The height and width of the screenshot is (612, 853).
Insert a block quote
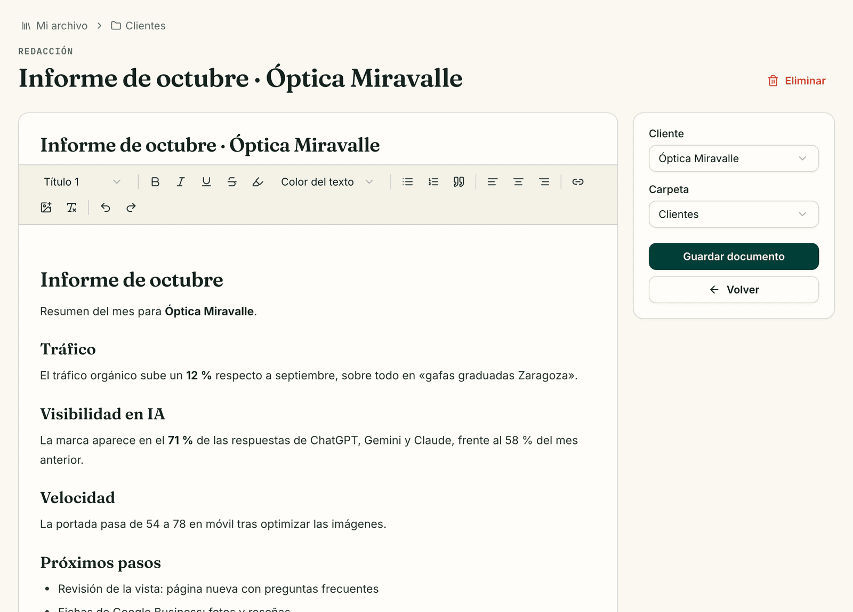click(x=459, y=182)
